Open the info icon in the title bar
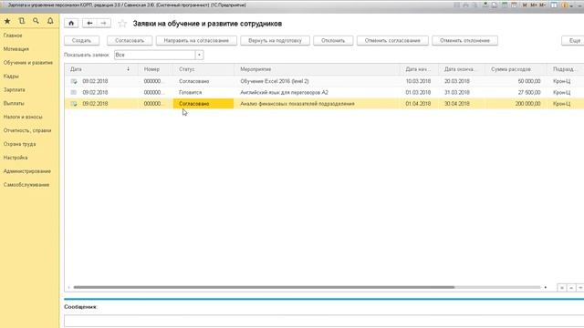584x328 pixels. click(x=565, y=5)
